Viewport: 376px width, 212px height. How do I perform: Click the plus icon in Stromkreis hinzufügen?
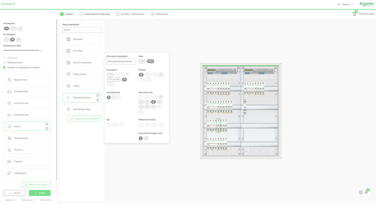(x=72, y=119)
